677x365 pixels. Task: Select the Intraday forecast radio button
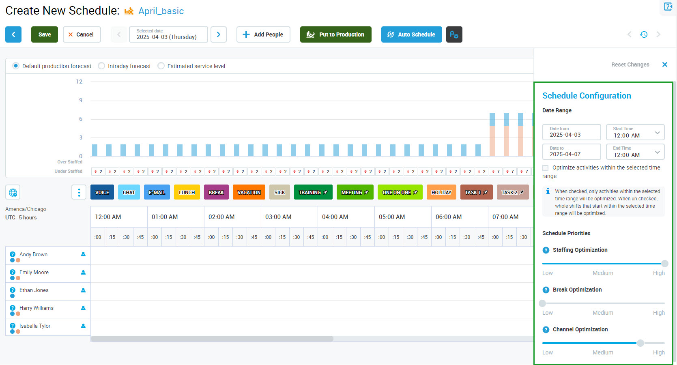pyautogui.click(x=102, y=66)
